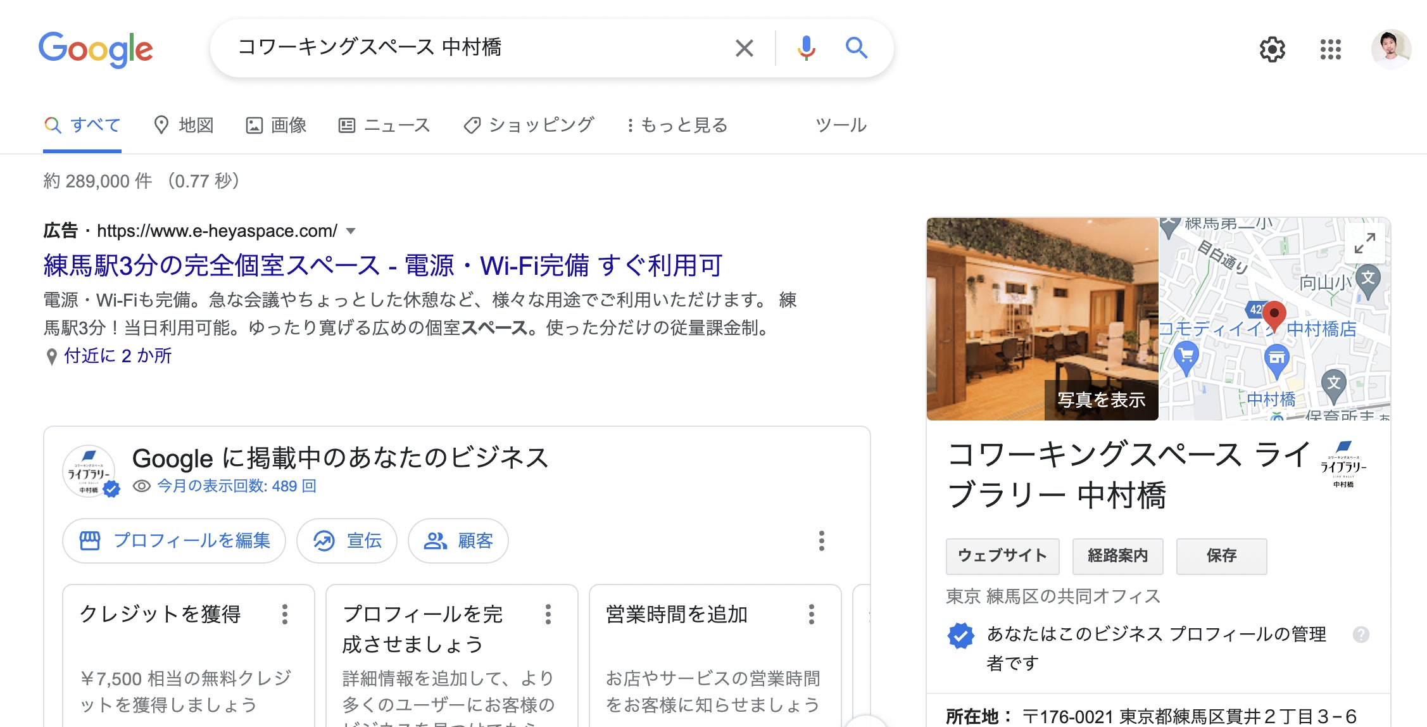Expand the map with the fullscreen icon
Screen dimensions: 1427x727
coord(1364,243)
